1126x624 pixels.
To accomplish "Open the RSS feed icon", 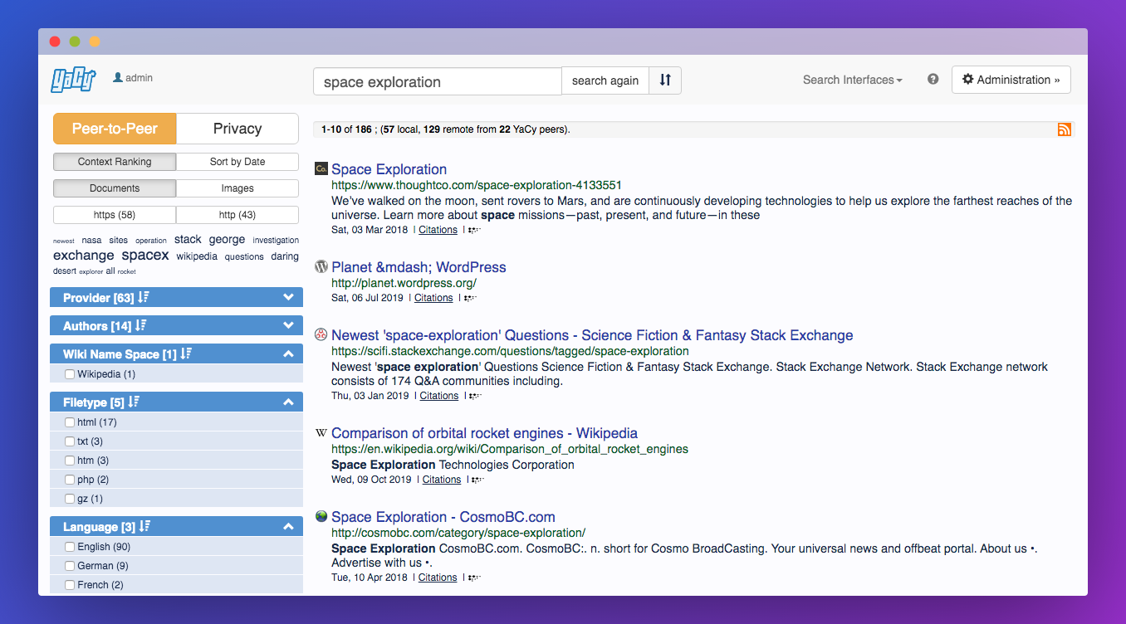I will click(x=1065, y=129).
